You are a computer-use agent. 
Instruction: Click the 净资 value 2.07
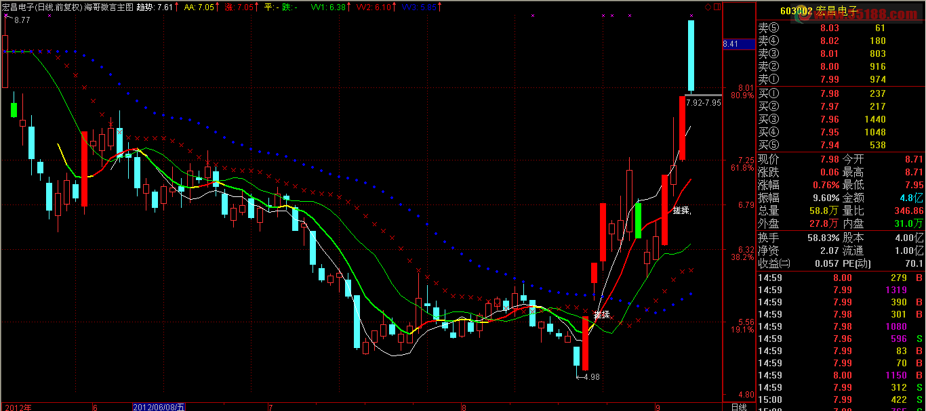click(829, 251)
